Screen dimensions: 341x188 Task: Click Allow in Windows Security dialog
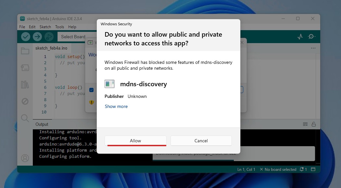pyautogui.click(x=135, y=141)
